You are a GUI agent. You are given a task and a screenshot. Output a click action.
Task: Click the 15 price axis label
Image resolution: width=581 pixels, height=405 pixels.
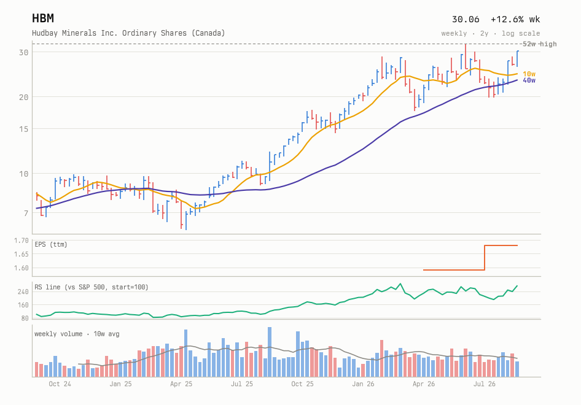(x=24, y=129)
